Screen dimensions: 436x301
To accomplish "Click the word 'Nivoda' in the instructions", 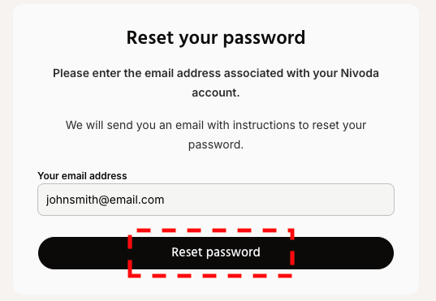I will [x=360, y=73].
